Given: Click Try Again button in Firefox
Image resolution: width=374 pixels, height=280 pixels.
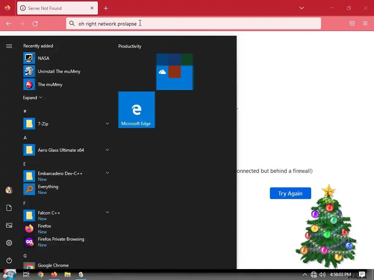Looking at the screenshot, I should click(290, 193).
